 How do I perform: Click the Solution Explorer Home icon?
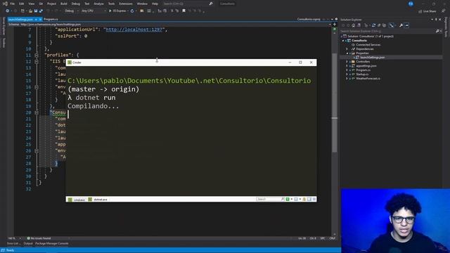[353, 25]
